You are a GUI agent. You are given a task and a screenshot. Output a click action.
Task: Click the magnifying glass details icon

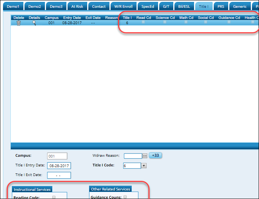click(x=34, y=23)
